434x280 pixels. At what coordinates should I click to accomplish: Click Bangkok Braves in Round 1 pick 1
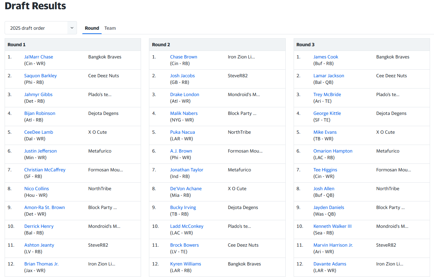(x=105, y=57)
